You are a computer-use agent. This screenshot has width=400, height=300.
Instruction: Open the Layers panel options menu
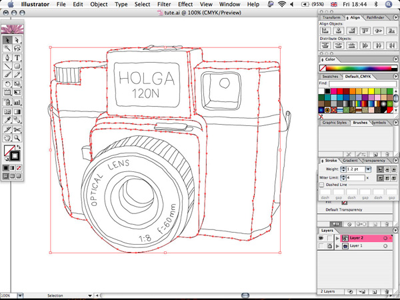pos(396,231)
